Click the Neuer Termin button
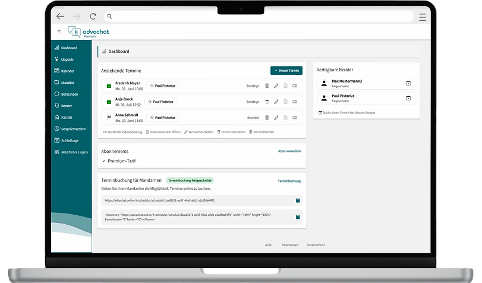The image size is (482, 283). pyautogui.click(x=286, y=70)
